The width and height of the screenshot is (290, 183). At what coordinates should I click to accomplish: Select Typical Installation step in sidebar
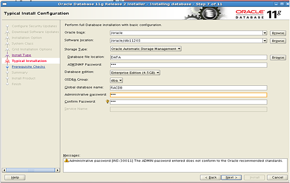pyautogui.click(x=29, y=61)
